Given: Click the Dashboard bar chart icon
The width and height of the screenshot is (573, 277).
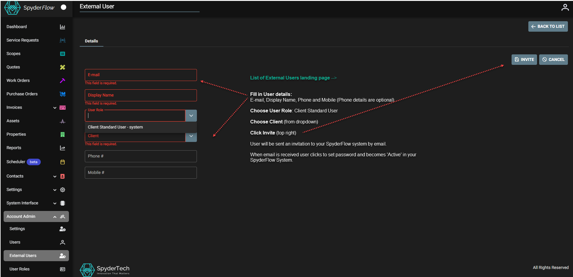Looking at the screenshot, I should (62, 27).
